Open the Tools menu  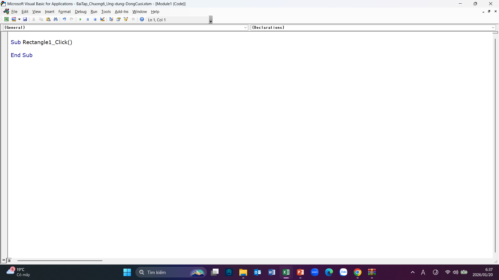pyautogui.click(x=106, y=12)
